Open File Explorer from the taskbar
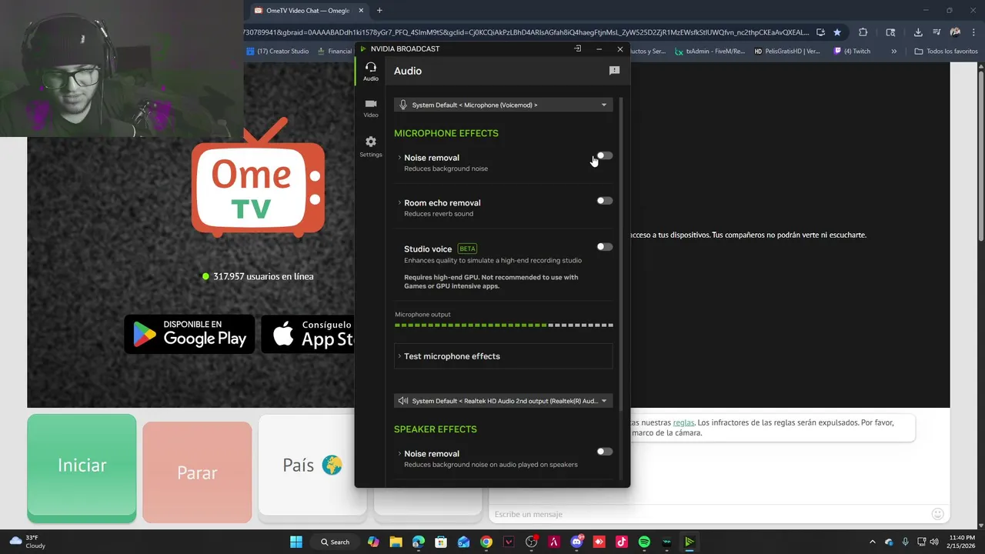This screenshot has width=985, height=554. click(x=396, y=542)
